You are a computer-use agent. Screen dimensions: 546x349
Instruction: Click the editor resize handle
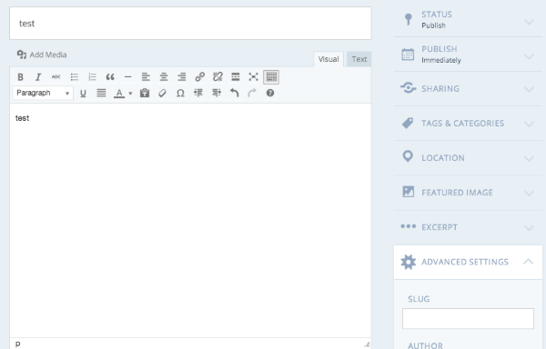(367, 344)
